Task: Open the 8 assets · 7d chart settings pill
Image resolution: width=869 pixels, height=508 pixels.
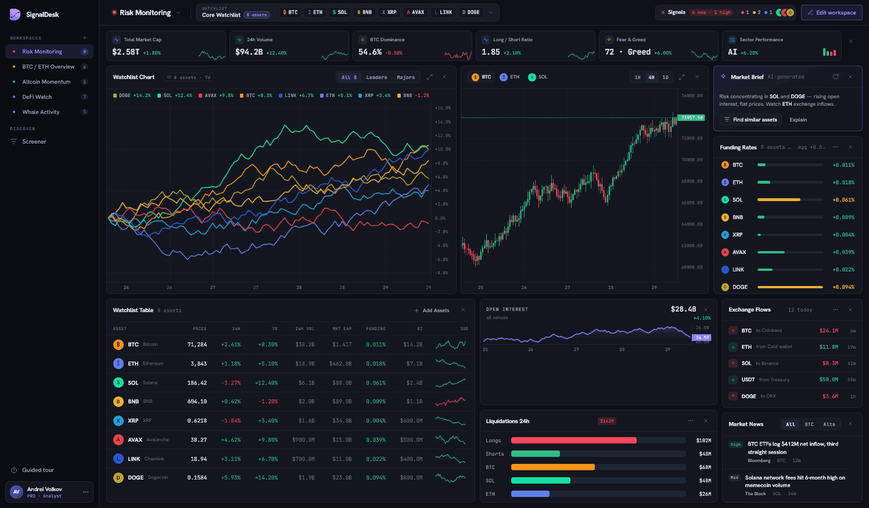Action: coord(188,77)
